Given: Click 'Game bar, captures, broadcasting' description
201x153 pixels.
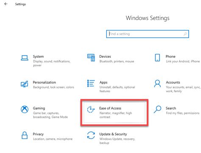Looking at the screenshot, I should pyautogui.click(x=50, y=115).
